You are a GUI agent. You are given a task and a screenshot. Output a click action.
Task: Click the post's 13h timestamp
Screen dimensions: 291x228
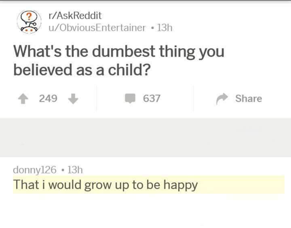[165, 28]
